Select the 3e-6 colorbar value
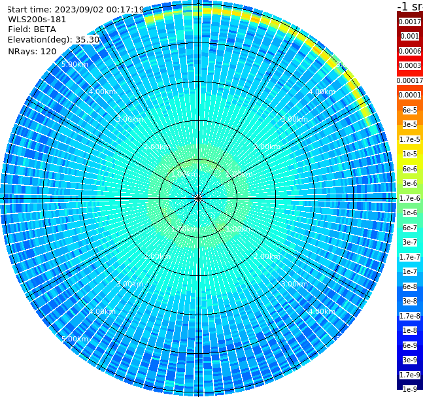This screenshot has height=397, width=423. [x=409, y=183]
